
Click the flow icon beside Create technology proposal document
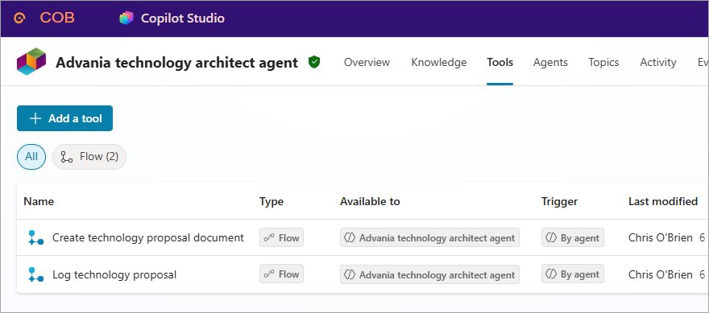[35, 237]
